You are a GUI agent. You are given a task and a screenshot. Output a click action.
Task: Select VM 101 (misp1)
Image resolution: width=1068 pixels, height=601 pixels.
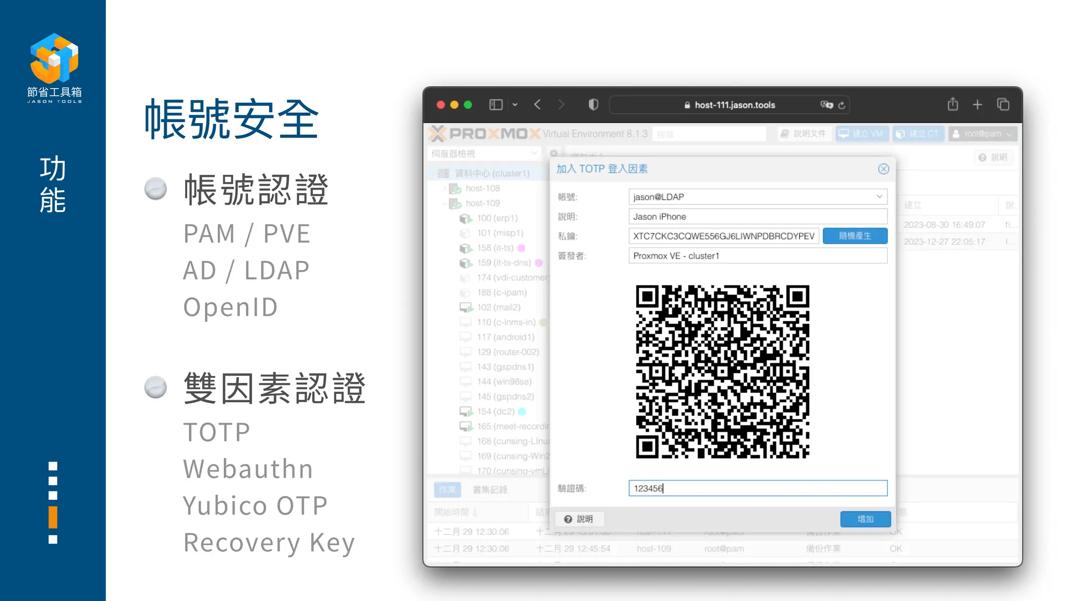pos(500,233)
